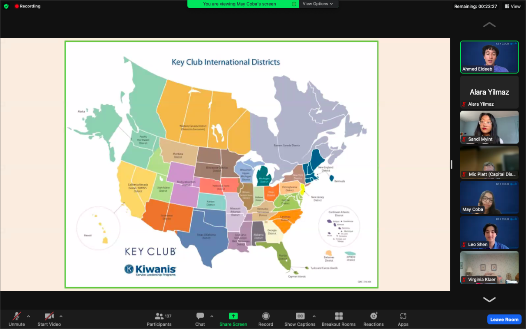Click the green Share Screen icon
The image size is (526, 329).
click(233, 316)
